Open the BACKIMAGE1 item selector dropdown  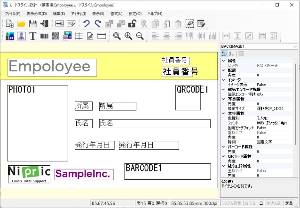pos(295,46)
